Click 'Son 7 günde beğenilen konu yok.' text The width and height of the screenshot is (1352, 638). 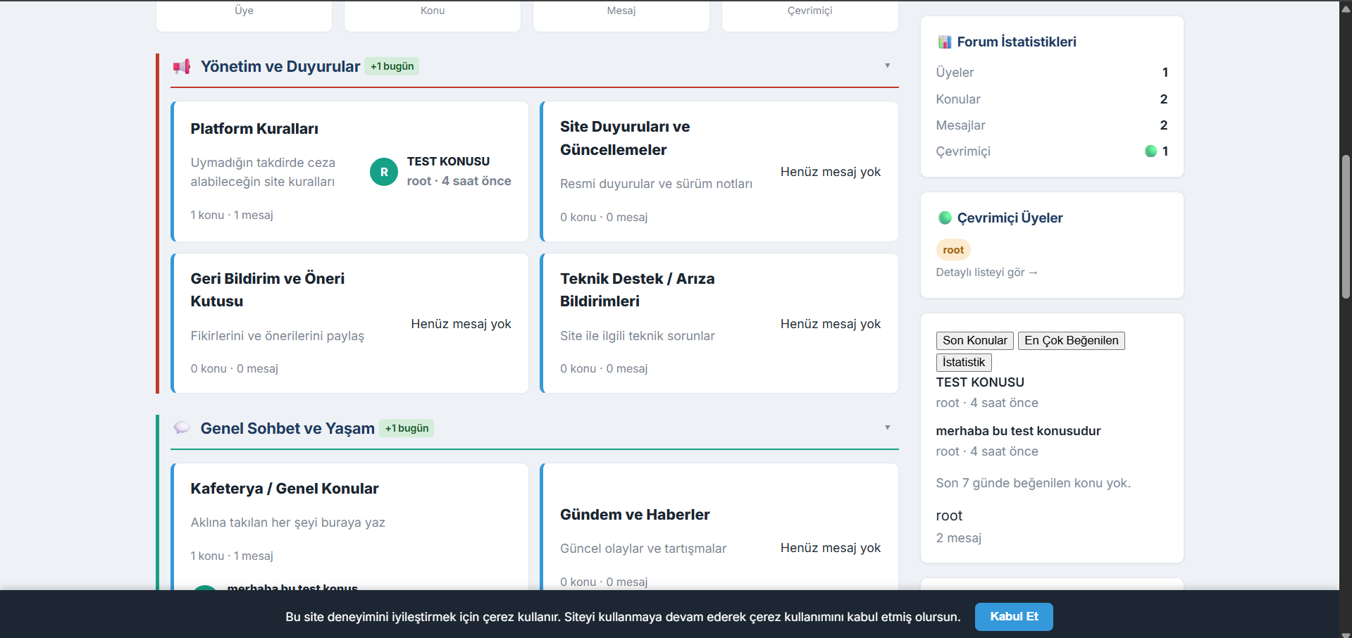(x=1033, y=483)
